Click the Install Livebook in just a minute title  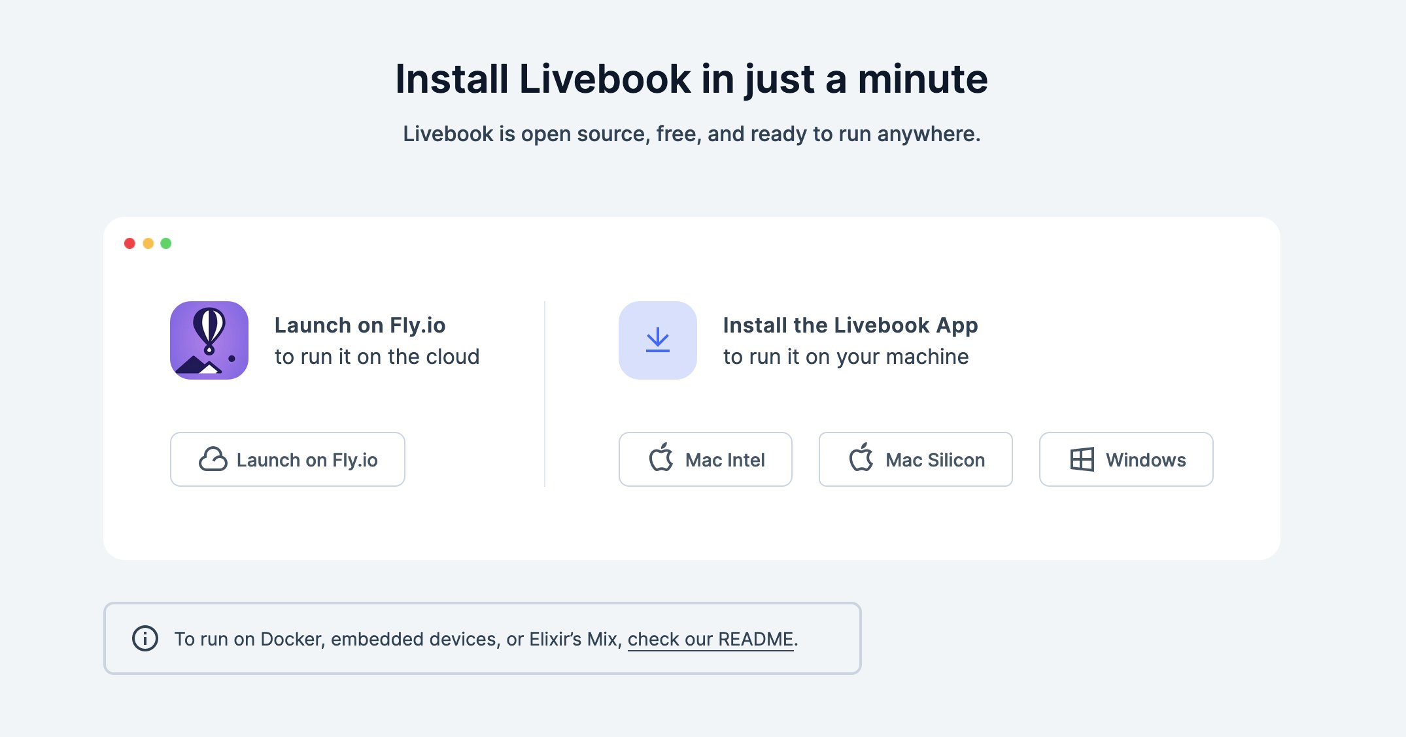click(x=691, y=79)
